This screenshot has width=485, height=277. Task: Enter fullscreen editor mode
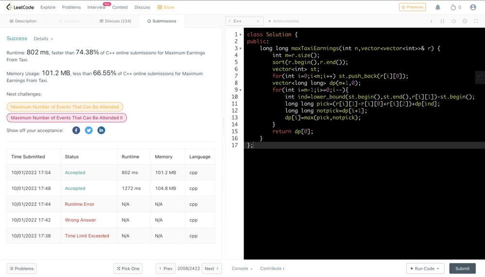(x=476, y=21)
